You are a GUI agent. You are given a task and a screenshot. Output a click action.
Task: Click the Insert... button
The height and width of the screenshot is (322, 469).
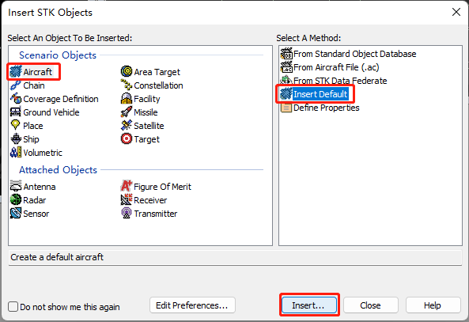pyautogui.click(x=309, y=305)
